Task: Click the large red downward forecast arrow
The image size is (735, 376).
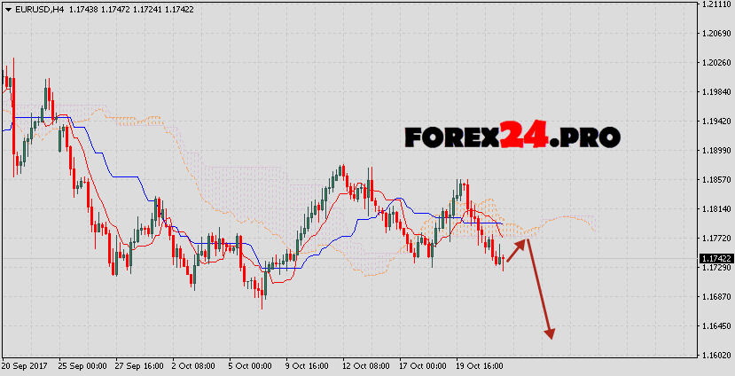Action: coord(539,288)
